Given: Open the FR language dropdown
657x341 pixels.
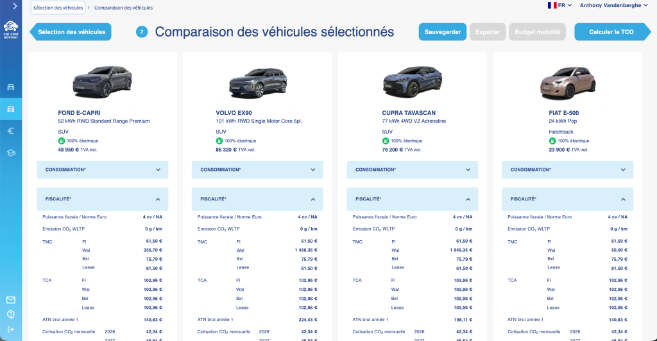Looking at the screenshot, I should 560,5.
